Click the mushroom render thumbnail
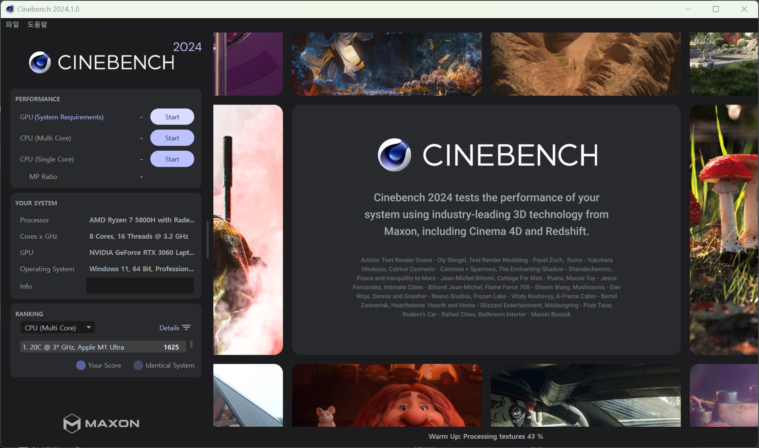 (x=724, y=230)
